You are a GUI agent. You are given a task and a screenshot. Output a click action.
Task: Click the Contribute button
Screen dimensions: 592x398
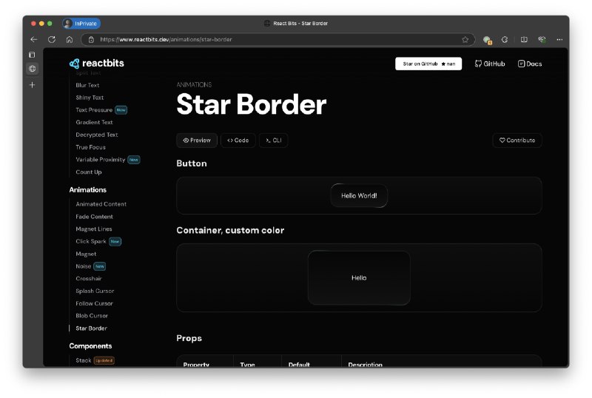point(517,141)
